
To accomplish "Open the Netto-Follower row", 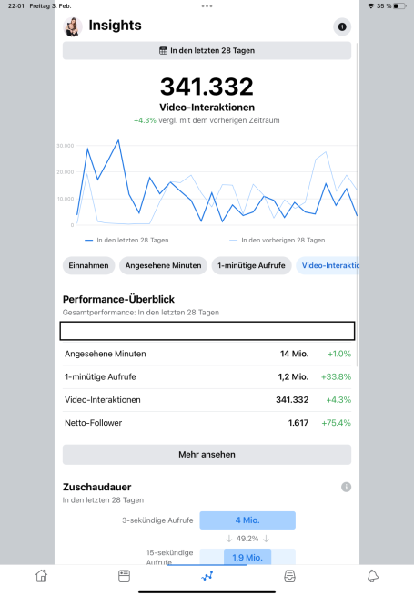I will coord(207,423).
